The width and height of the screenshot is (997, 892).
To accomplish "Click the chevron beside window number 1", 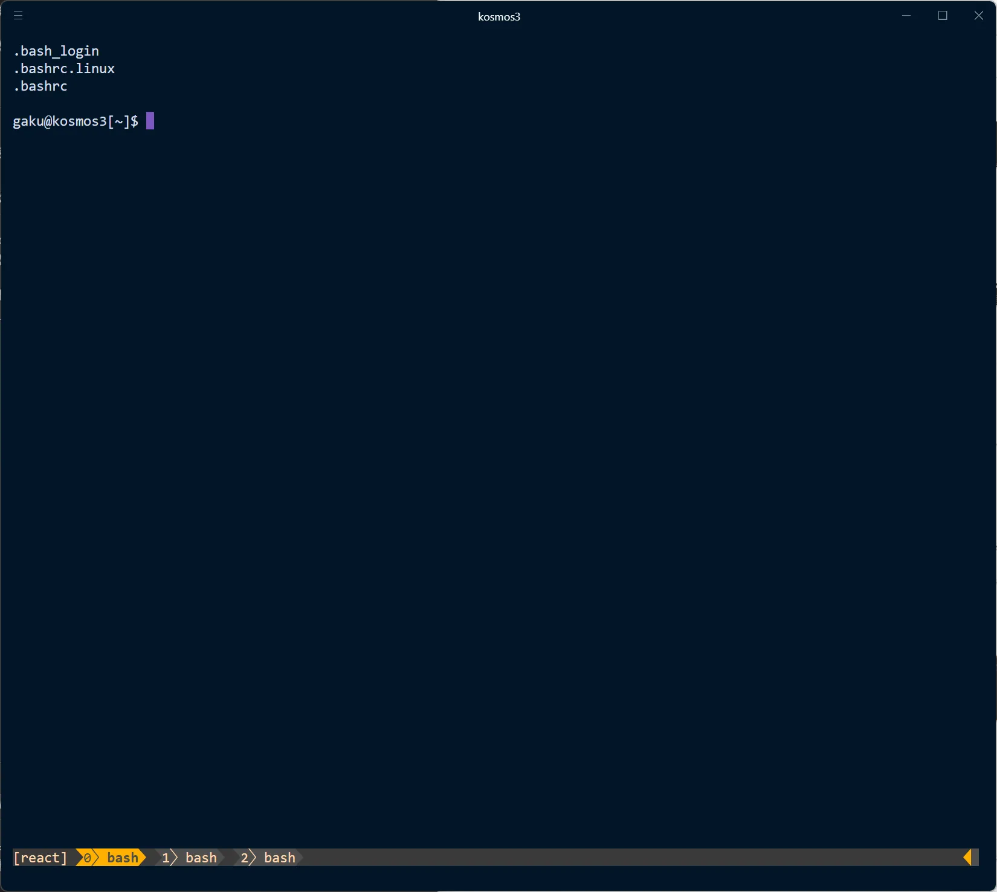I will point(175,858).
